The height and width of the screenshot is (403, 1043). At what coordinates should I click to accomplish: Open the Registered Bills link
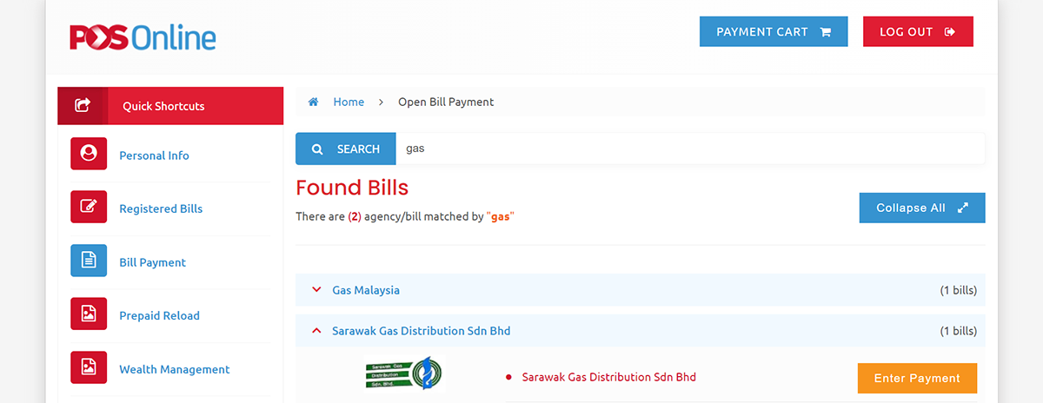(x=161, y=209)
